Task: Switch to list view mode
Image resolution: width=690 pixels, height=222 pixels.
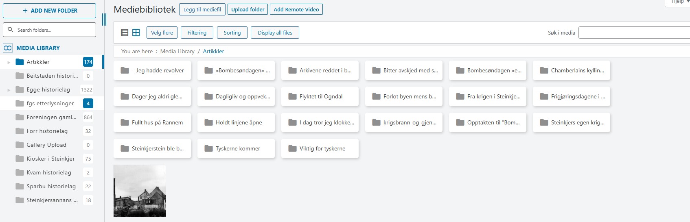Action: (125, 33)
